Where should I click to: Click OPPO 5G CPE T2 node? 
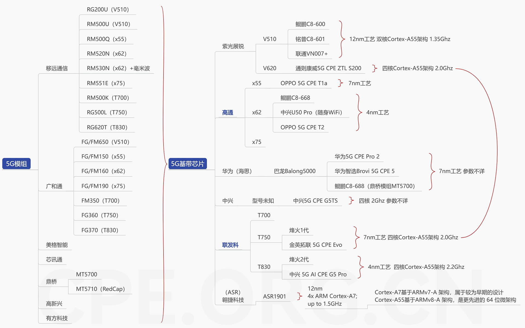coord(302,127)
